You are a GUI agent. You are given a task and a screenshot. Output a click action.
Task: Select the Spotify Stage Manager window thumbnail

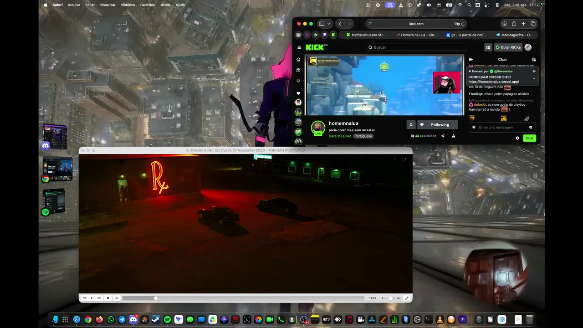click(54, 201)
